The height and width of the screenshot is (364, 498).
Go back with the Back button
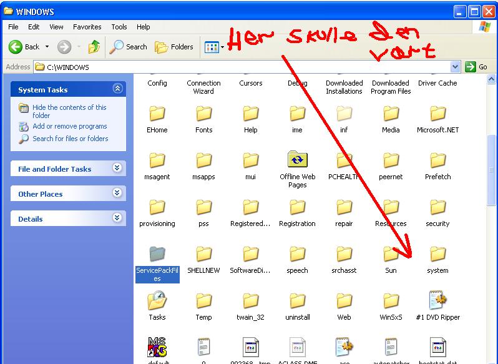click(x=24, y=47)
